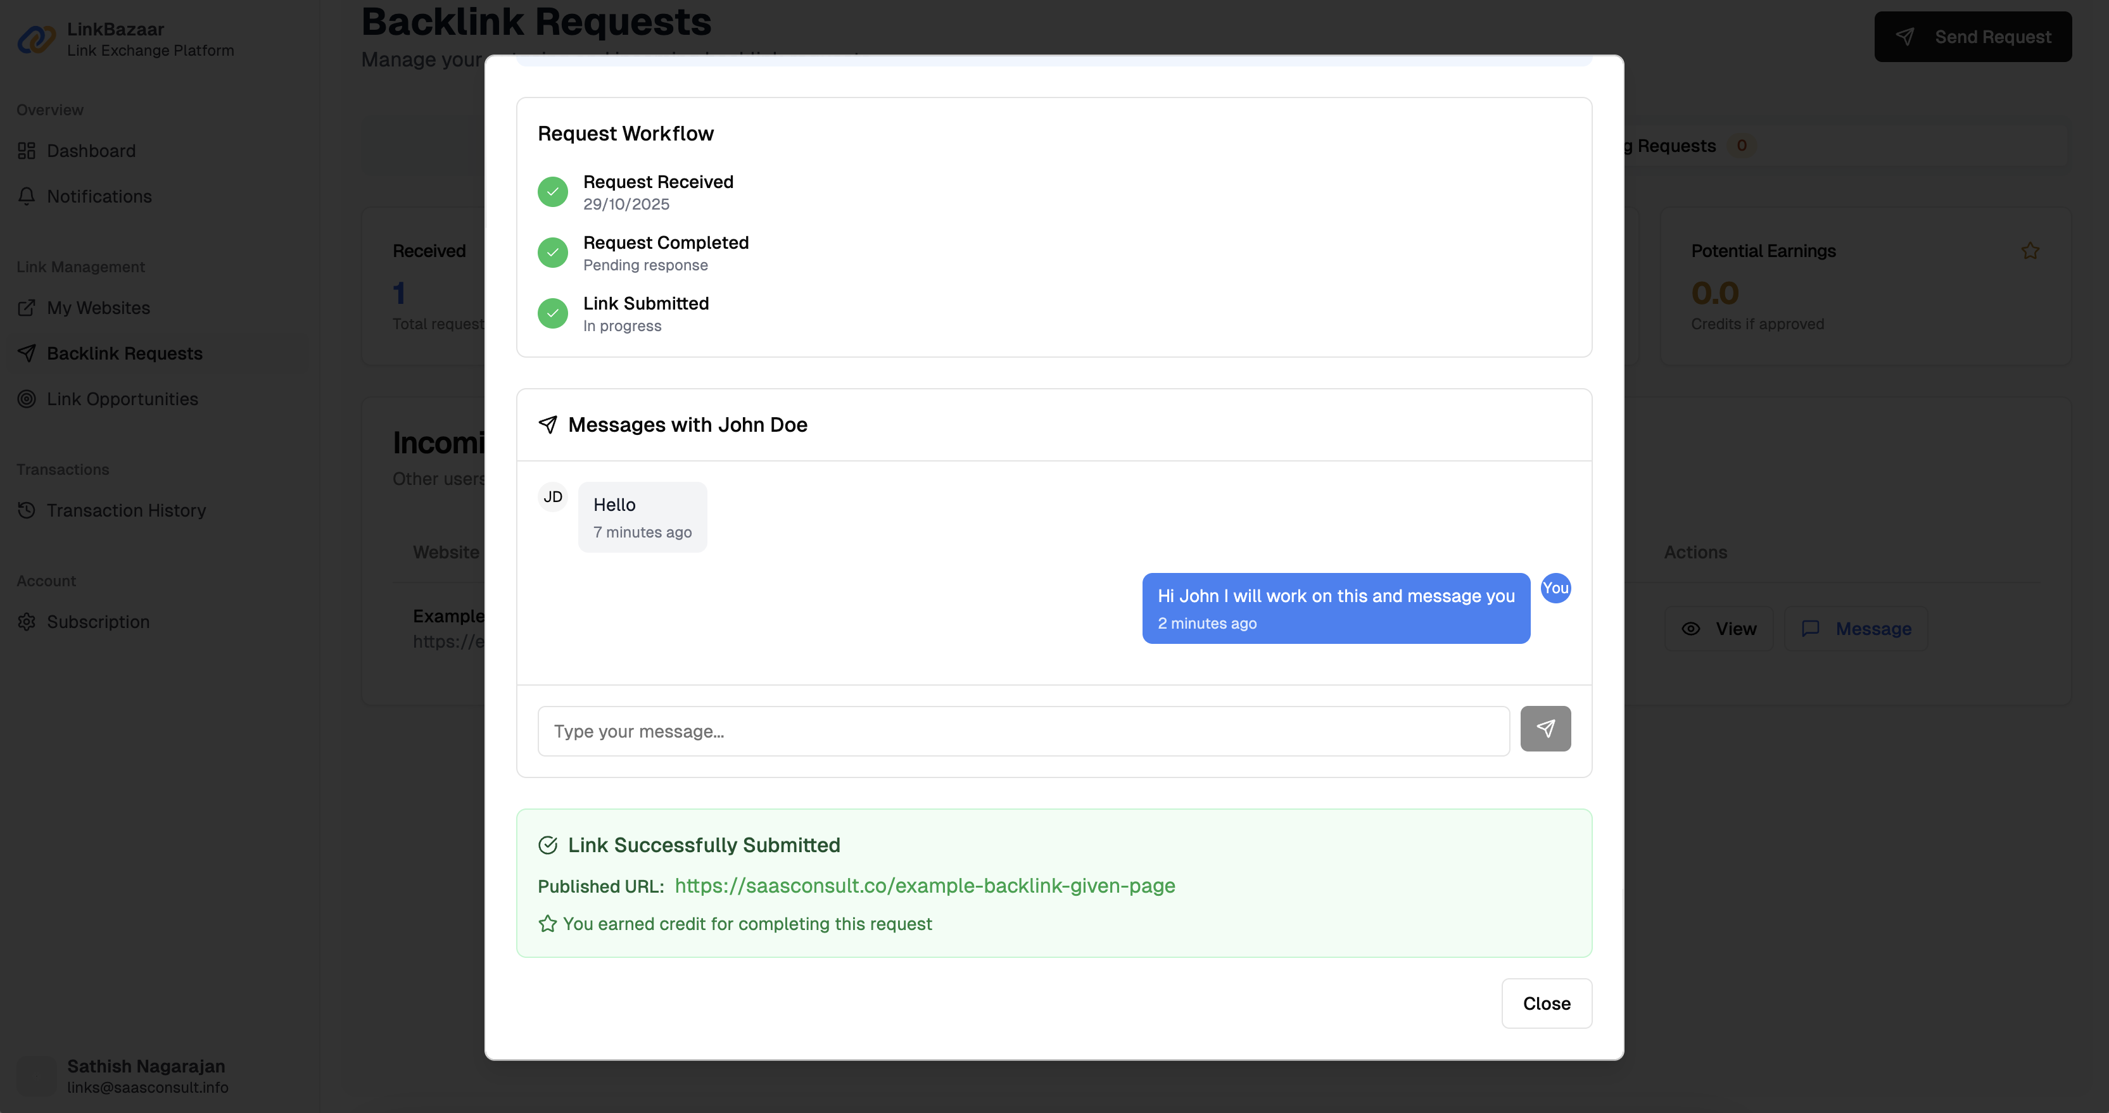The image size is (2109, 1113).
Task: Click the Send Request button
Action: coord(1972,36)
